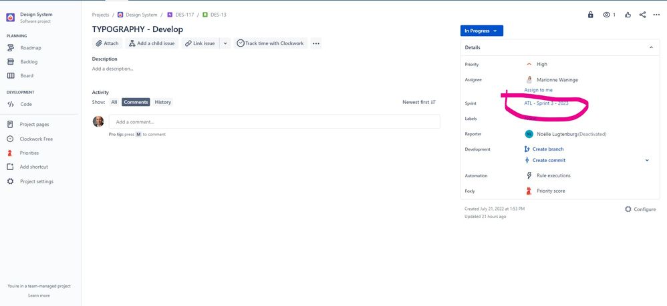
Task: Open Project settings
Action: click(x=37, y=181)
